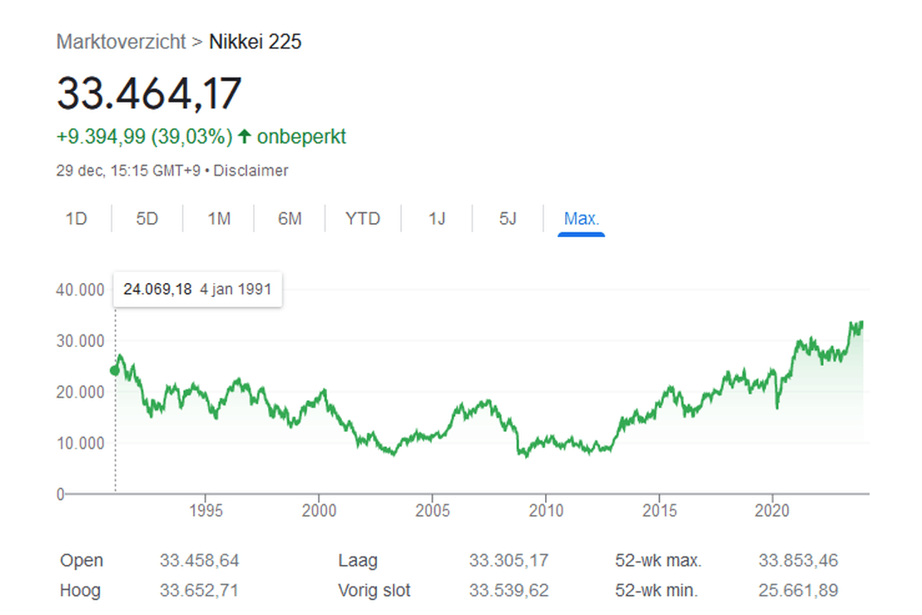Click the 52-wk max. value 33.853,46

(x=798, y=561)
